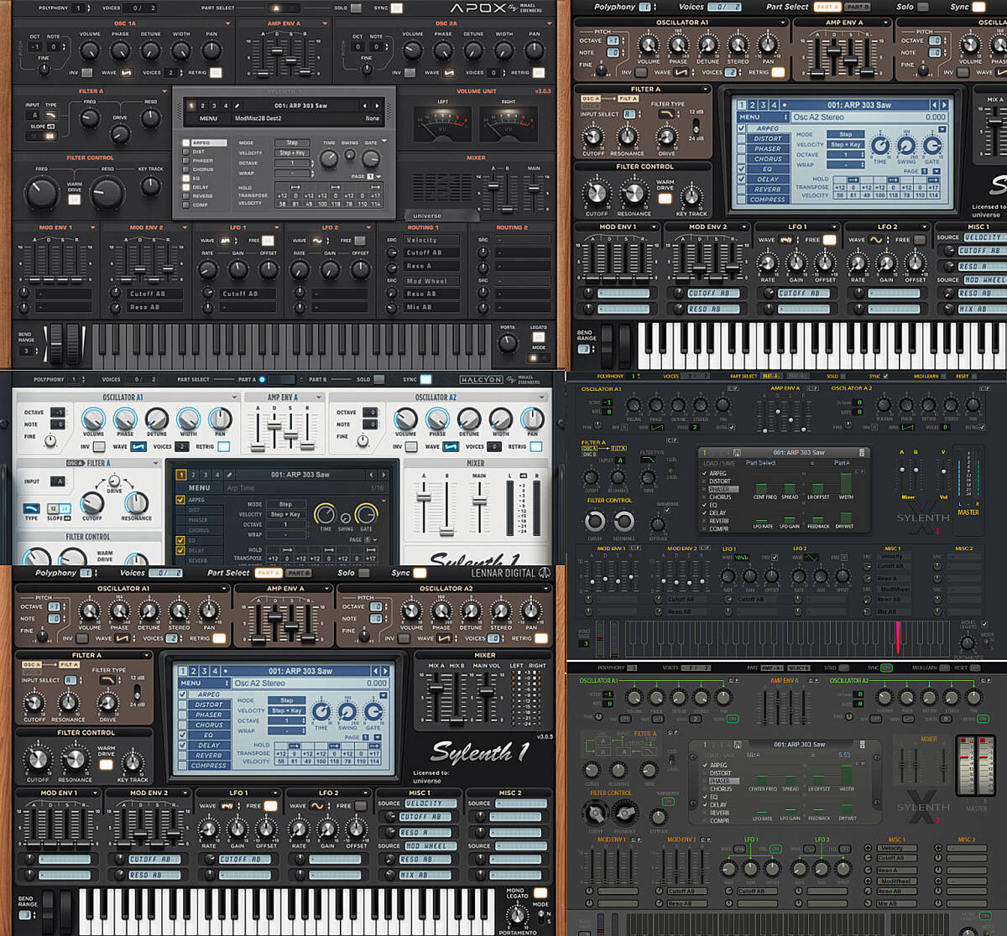
Task: Click LFO 1 green wave icon in X3 skin
Action: pos(742,558)
